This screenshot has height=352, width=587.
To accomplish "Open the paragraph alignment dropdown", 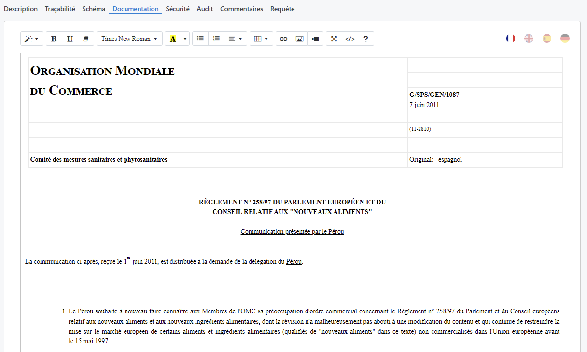I will click(236, 39).
